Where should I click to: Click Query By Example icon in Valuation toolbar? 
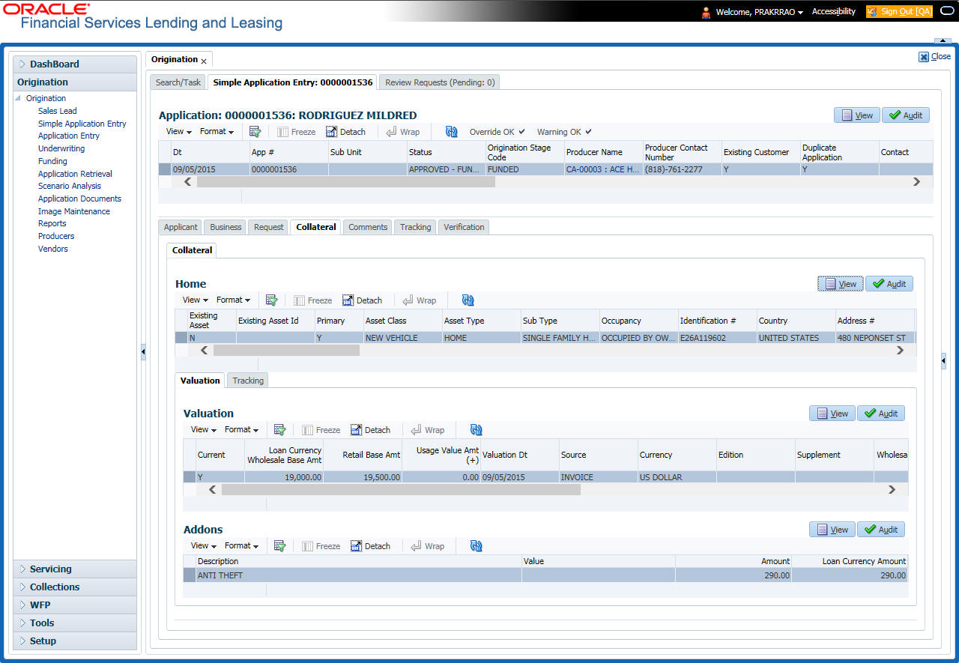click(279, 430)
